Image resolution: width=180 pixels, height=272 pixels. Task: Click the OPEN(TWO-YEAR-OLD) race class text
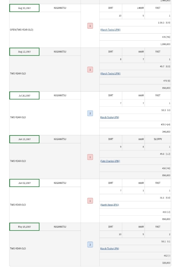[22, 30]
